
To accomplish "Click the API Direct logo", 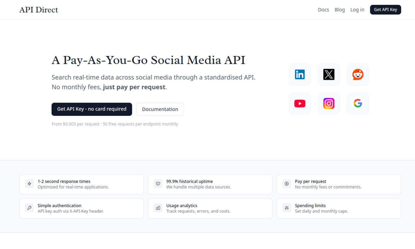I will pyautogui.click(x=39, y=9).
